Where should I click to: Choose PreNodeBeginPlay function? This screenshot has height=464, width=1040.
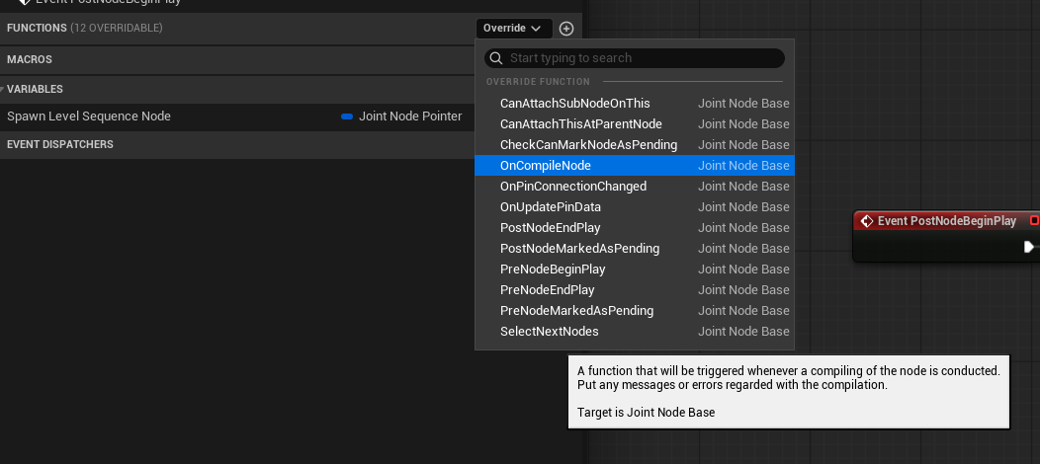(553, 270)
